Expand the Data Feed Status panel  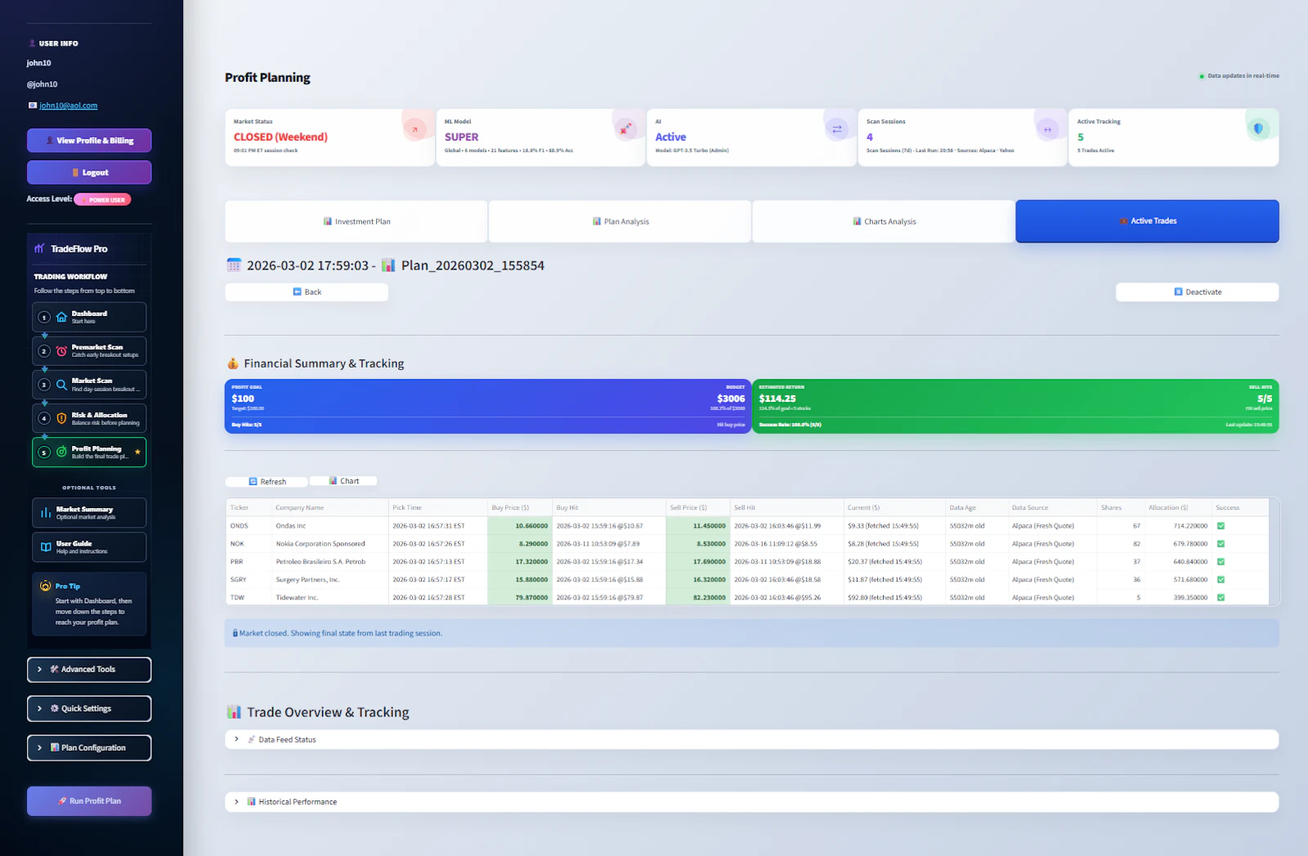pyautogui.click(x=751, y=740)
